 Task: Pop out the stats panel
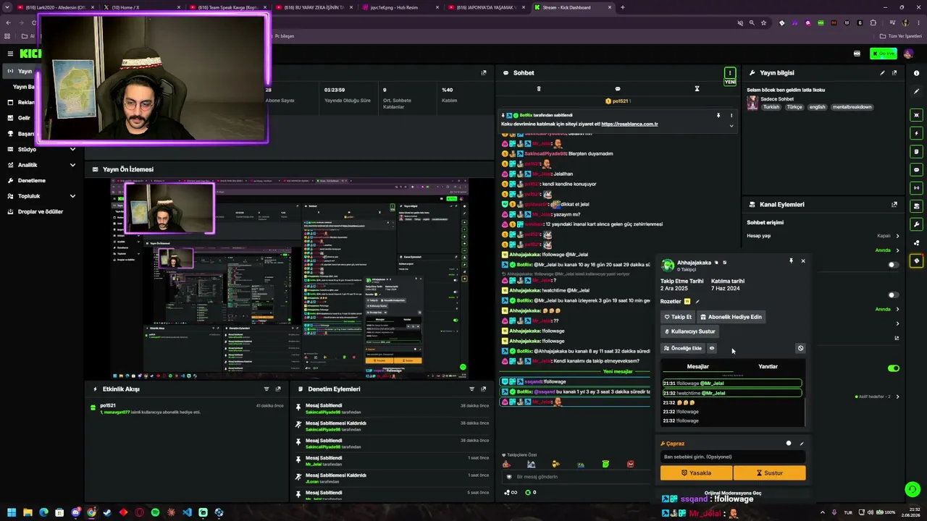coord(484,72)
